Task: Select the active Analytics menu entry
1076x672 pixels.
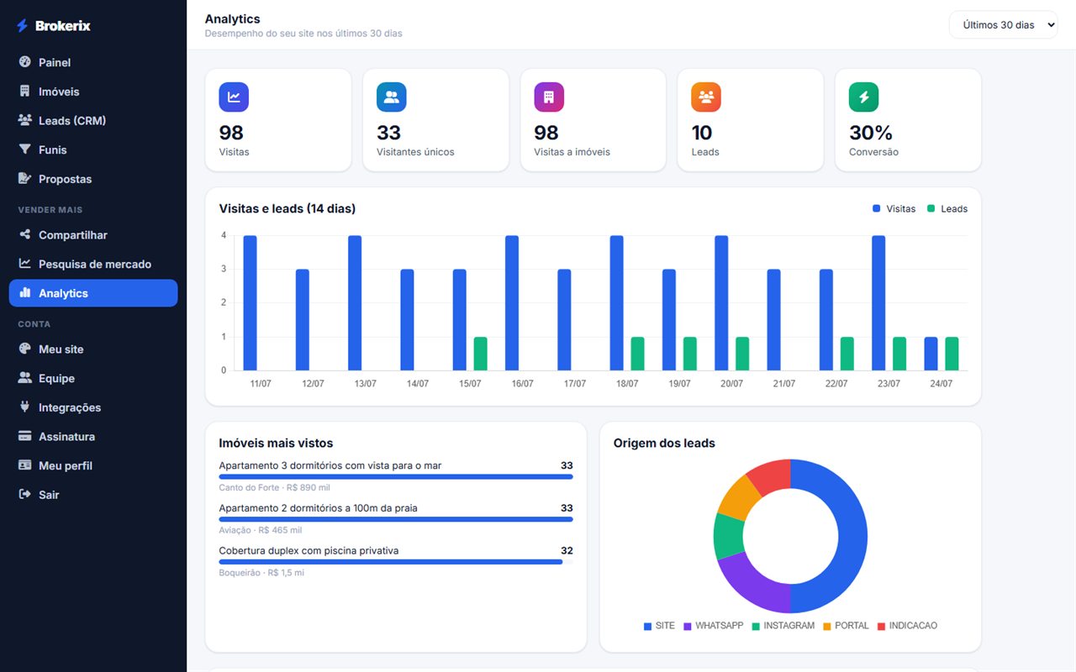Action: click(x=93, y=293)
